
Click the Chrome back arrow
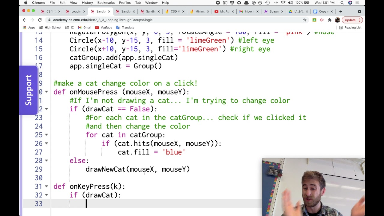point(24,20)
